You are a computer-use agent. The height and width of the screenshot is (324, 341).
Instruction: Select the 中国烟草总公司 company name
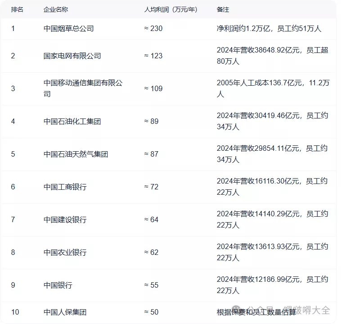coord(68,29)
